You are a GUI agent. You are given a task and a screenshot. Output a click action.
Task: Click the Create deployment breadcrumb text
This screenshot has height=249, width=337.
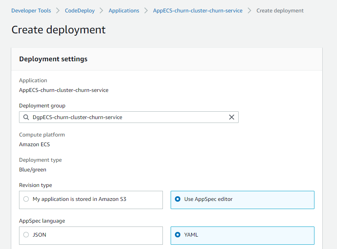280,10
